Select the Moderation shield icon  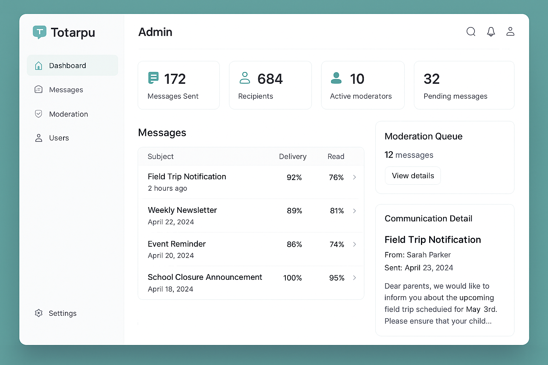point(39,114)
